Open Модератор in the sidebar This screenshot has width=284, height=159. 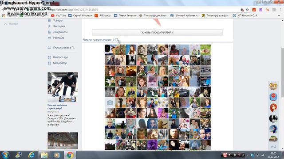pyautogui.click(x=60, y=63)
